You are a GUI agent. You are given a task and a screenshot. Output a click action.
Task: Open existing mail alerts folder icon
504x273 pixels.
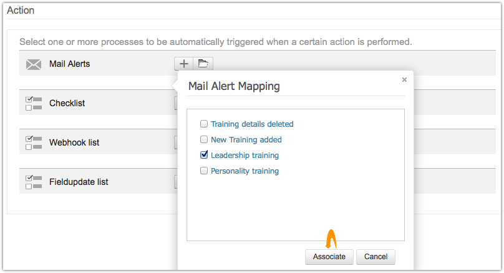(x=203, y=63)
